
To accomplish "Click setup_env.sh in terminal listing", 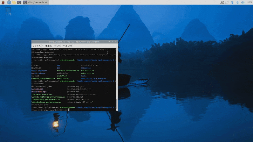I will (87, 73).
